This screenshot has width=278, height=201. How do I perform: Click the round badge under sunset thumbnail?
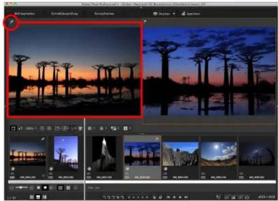(12, 169)
